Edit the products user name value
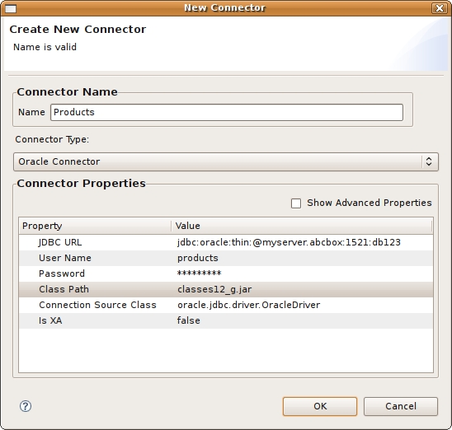Screen dimensions: 452x430 [197, 258]
